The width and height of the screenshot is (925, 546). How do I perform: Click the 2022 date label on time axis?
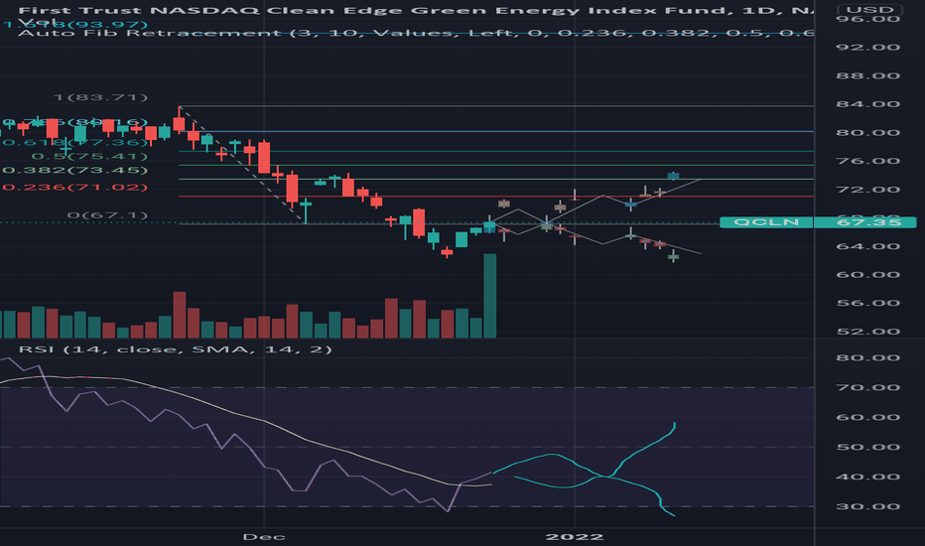click(x=575, y=537)
